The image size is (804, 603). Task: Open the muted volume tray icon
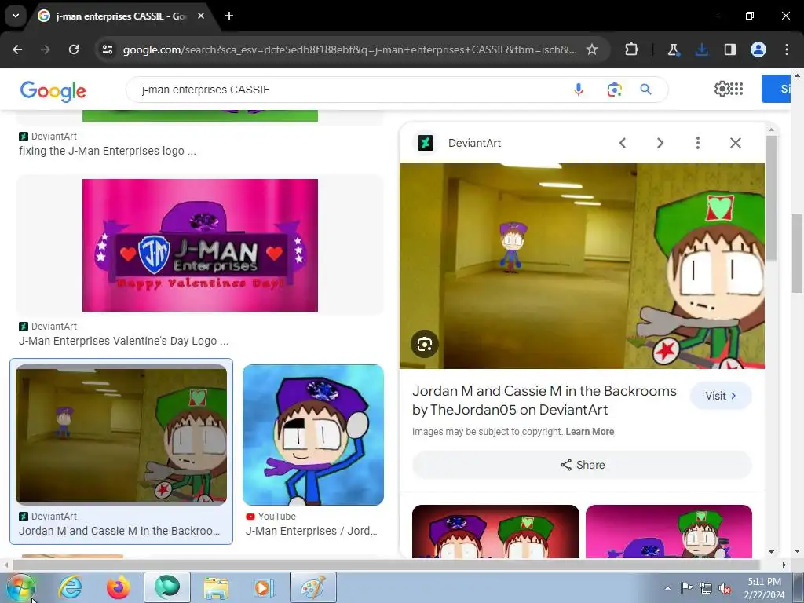(x=725, y=588)
